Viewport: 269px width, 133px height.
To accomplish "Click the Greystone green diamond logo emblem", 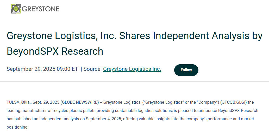I will [16, 9].
